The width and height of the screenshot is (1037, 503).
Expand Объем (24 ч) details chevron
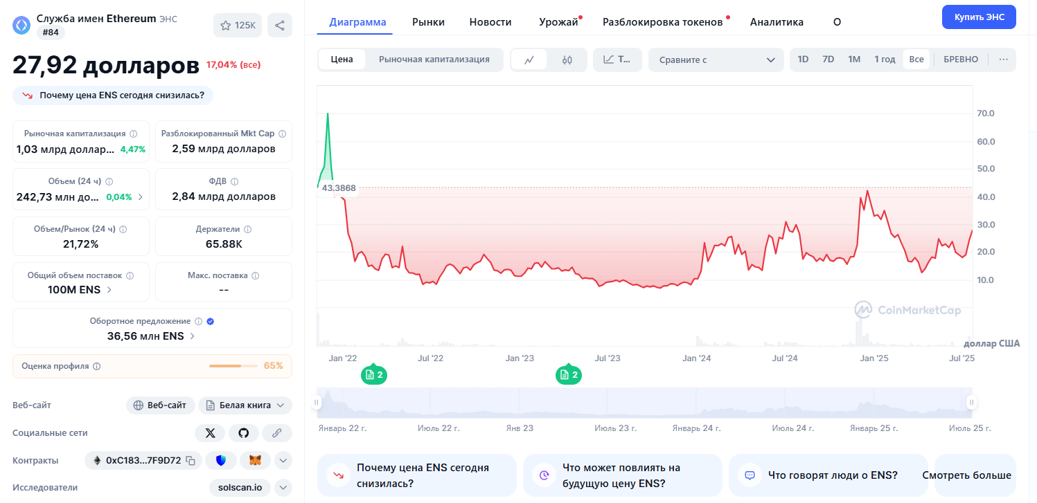141,197
